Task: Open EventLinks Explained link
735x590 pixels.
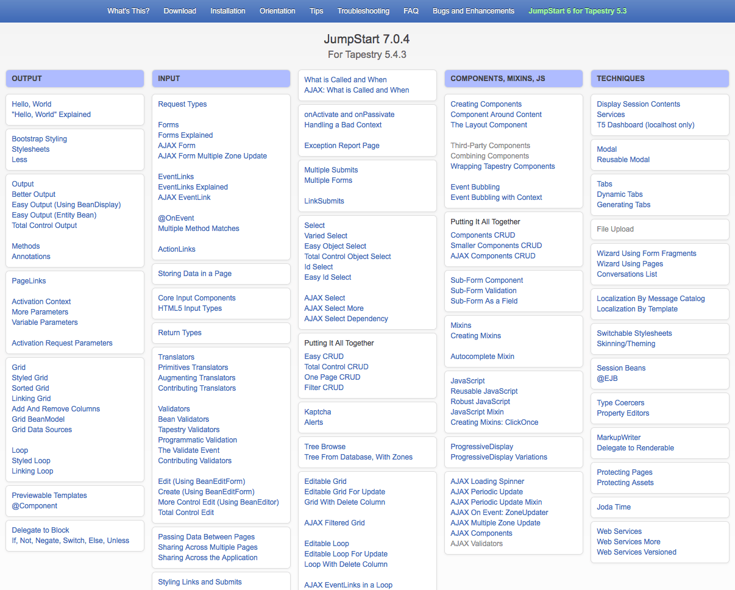Action: (193, 187)
